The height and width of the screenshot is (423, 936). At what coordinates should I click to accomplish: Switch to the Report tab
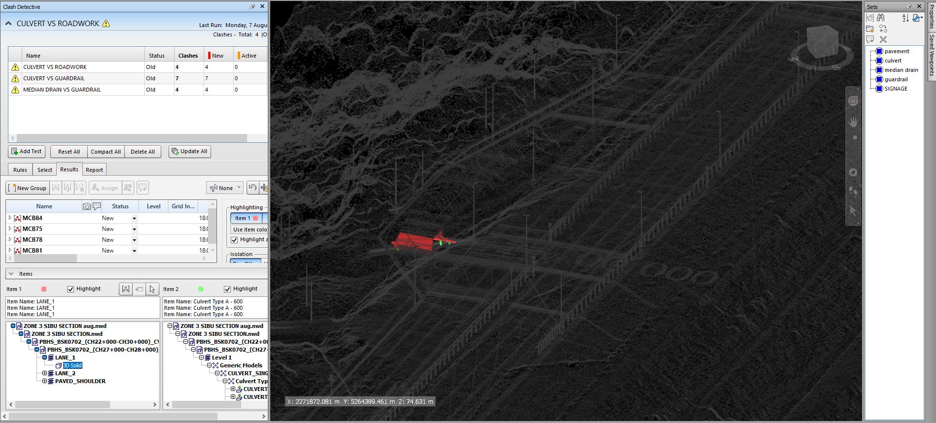click(x=94, y=170)
